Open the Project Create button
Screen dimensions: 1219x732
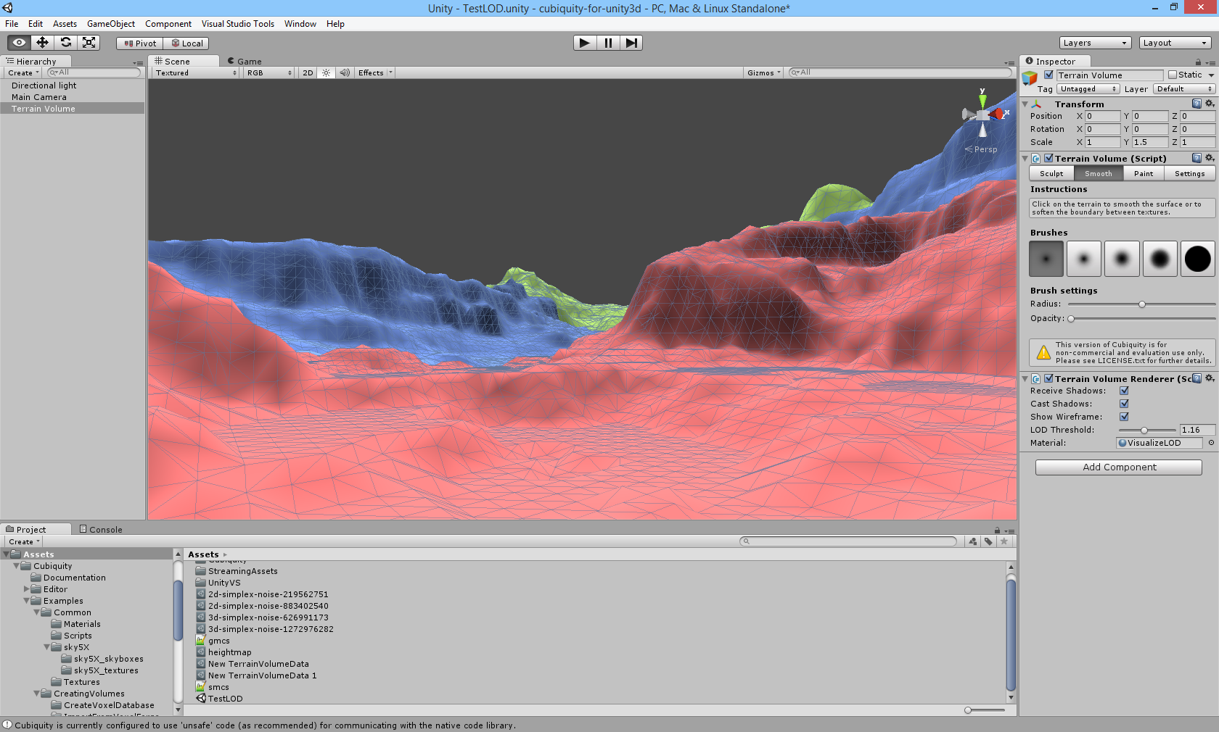point(24,542)
